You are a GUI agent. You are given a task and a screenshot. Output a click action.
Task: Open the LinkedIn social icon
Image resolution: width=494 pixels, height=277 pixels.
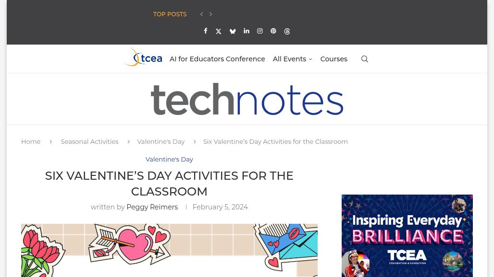(x=247, y=31)
